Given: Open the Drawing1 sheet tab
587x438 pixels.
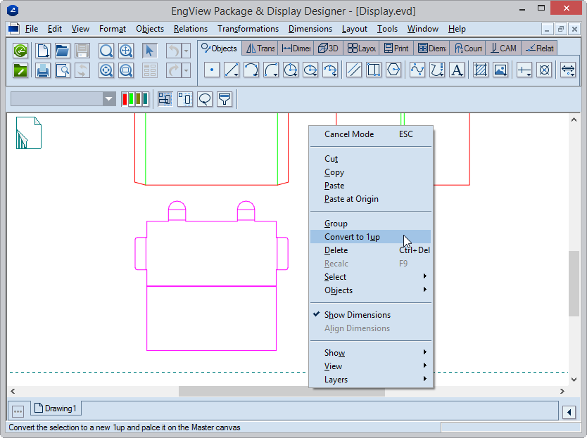Looking at the screenshot, I should click(56, 408).
